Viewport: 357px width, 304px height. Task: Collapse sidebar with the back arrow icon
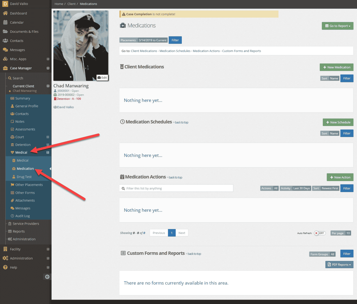click(x=47, y=277)
